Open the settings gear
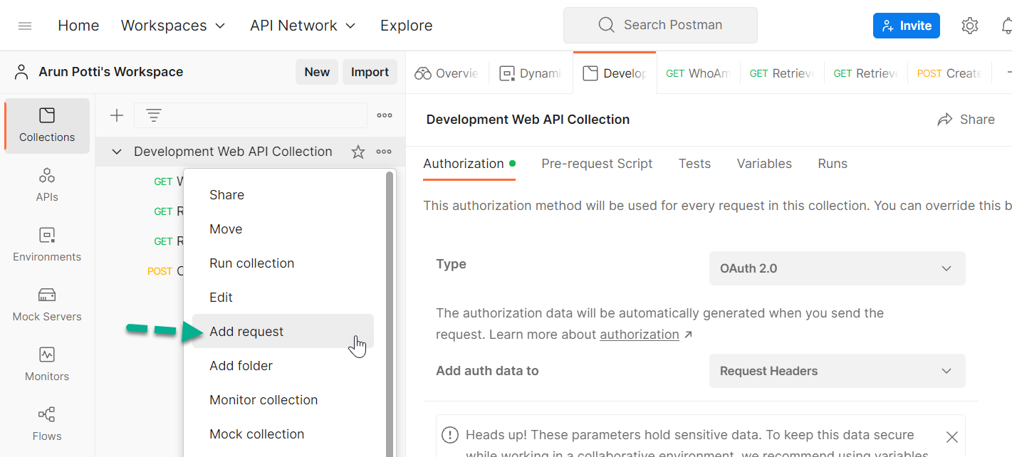The height and width of the screenshot is (457, 1012). point(969,25)
